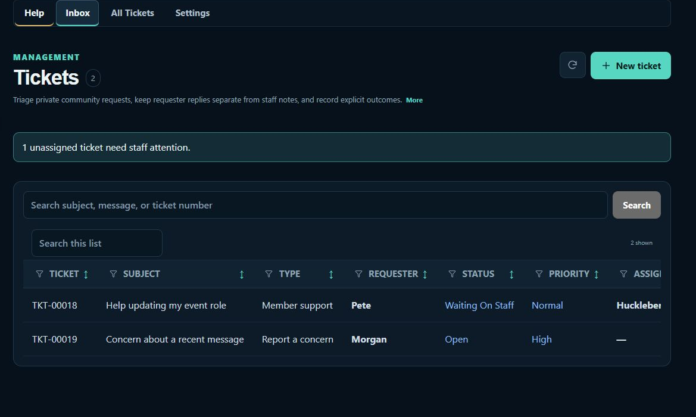Filter by the TICKET column funnel icon
Image resolution: width=696 pixels, height=417 pixels.
(39, 274)
